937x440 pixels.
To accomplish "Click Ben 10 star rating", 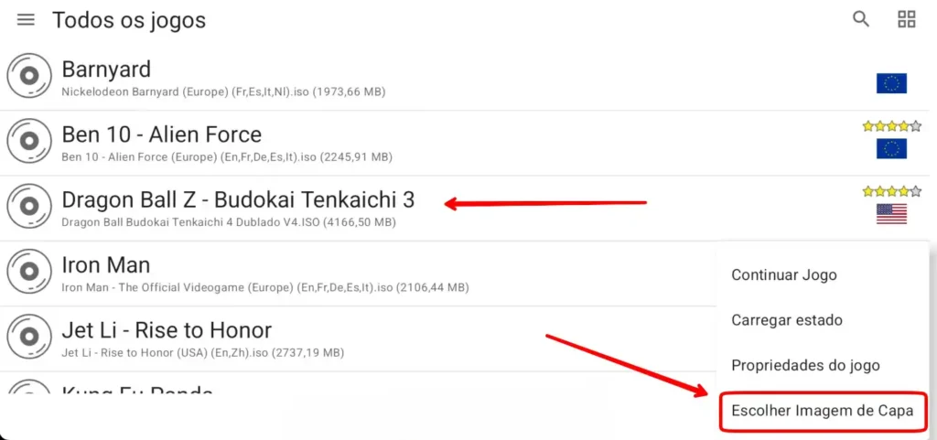I will [891, 126].
